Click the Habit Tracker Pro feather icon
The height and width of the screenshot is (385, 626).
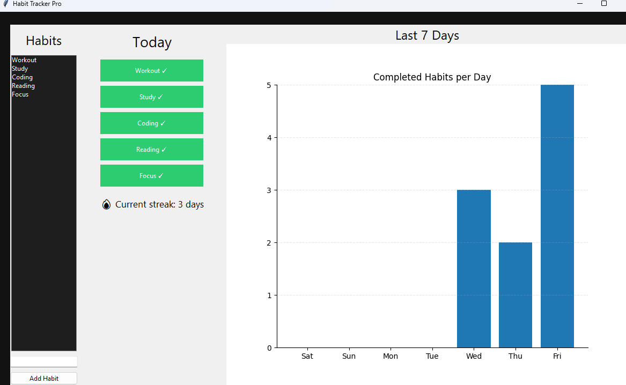5,4
